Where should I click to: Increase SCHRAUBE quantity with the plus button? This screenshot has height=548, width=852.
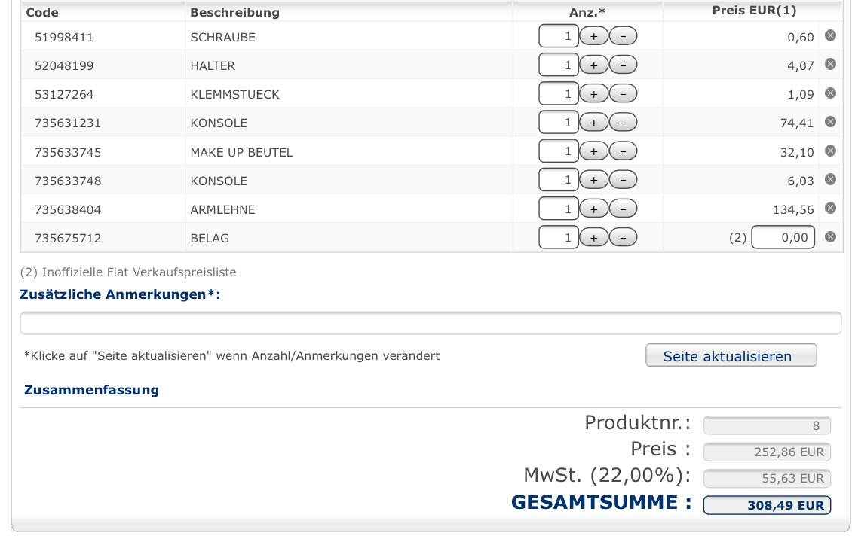click(593, 36)
